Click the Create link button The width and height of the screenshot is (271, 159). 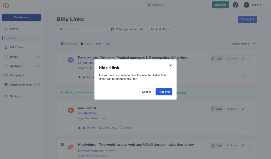click(248, 19)
